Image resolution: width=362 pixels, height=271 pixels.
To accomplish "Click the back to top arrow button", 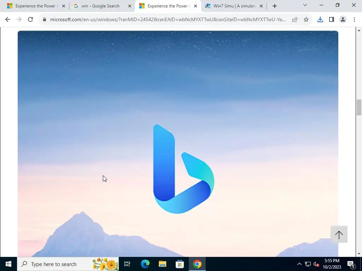I will coord(339,235).
